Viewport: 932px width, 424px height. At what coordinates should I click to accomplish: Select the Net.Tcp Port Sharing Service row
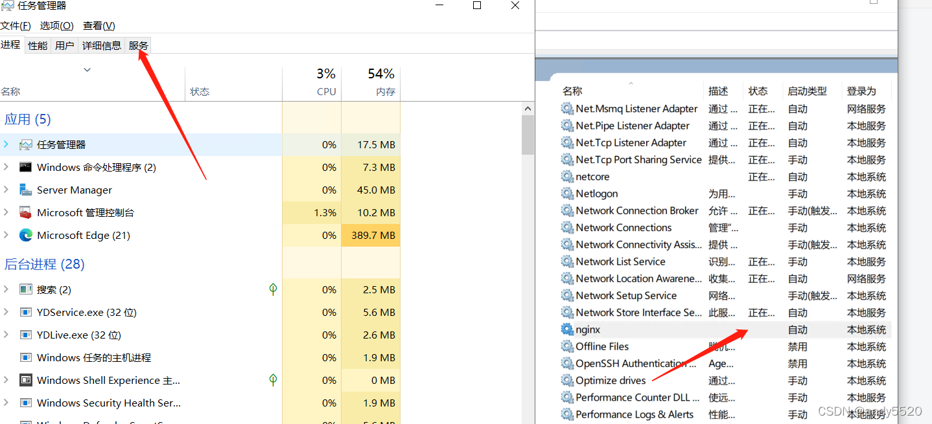click(725, 160)
